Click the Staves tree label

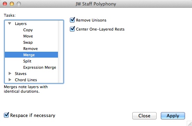(20, 74)
